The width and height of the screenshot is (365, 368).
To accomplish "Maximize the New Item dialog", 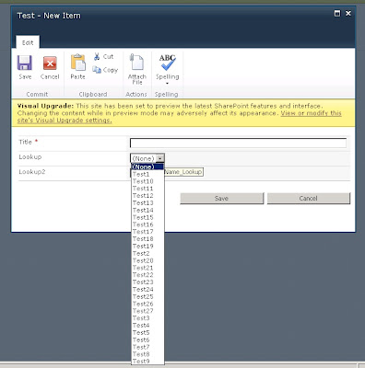I will point(337,14).
